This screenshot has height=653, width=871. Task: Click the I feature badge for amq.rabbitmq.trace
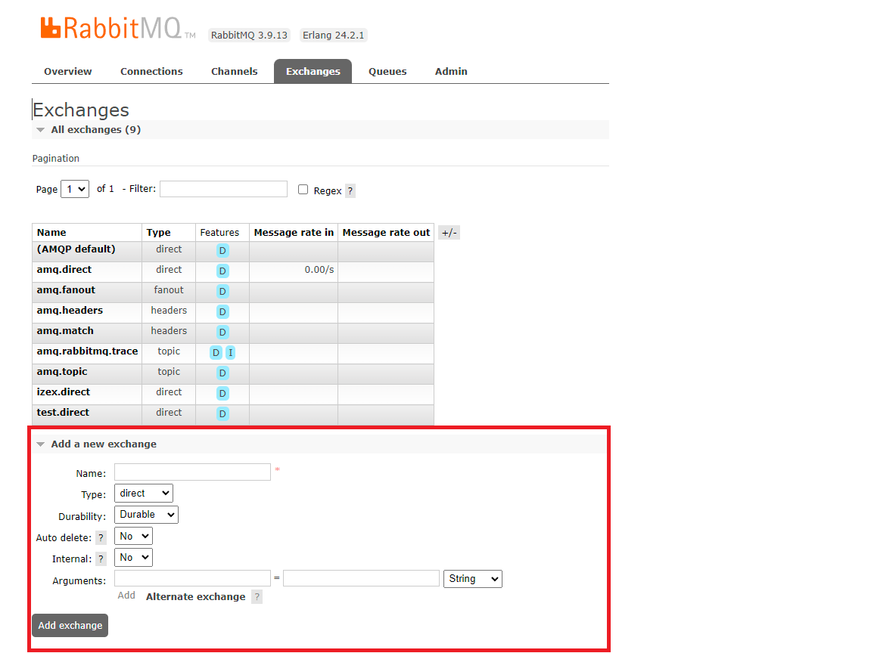pyautogui.click(x=231, y=352)
